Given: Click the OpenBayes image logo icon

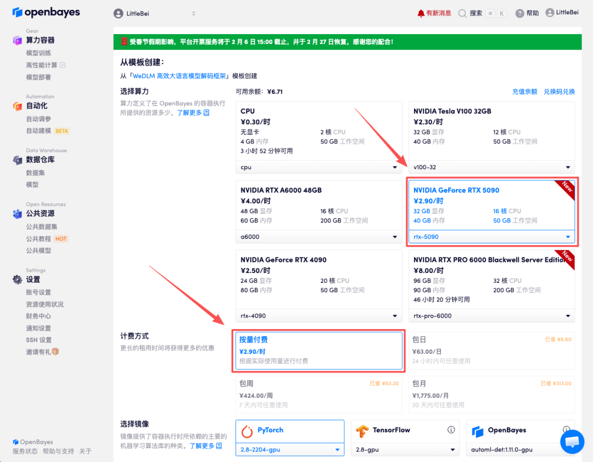Looking at the screenshot, I should click(478, 431).
